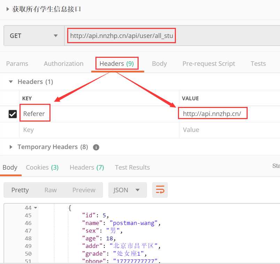Select the response Body tab
The image size is (280, 264).
10,168
